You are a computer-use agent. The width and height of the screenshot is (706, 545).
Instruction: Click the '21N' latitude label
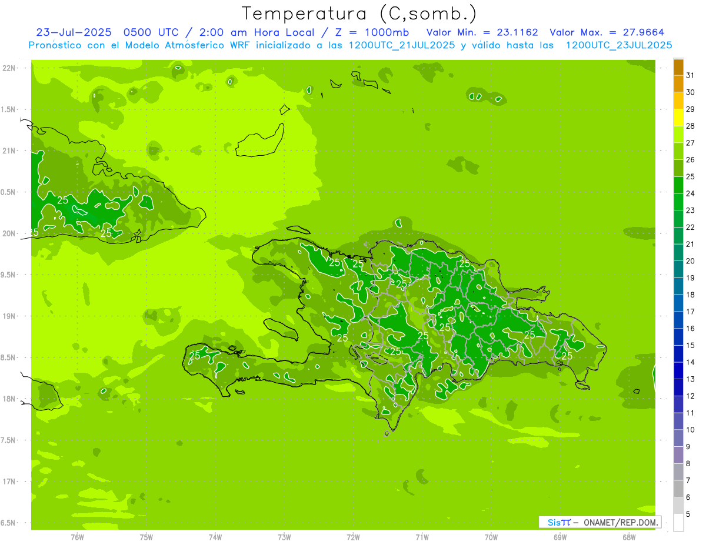(x=9, y=151)
